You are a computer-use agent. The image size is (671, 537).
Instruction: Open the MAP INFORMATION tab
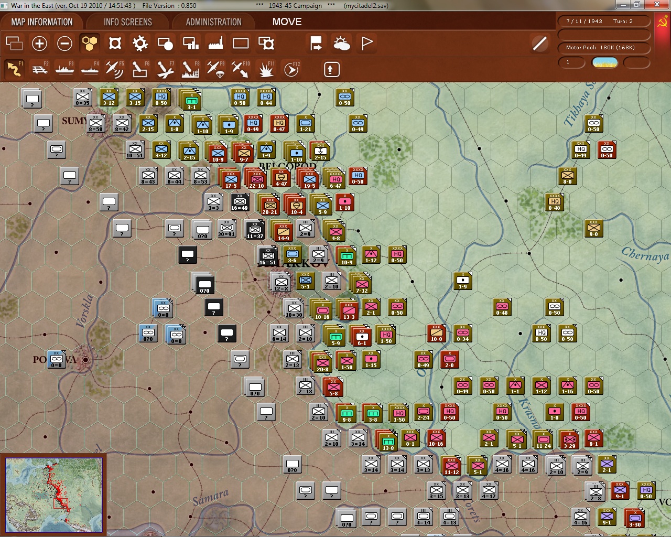(x=42, y=22)
